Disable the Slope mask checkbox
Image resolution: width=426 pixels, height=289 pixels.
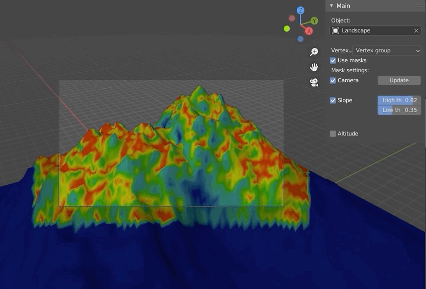(333, 101)
